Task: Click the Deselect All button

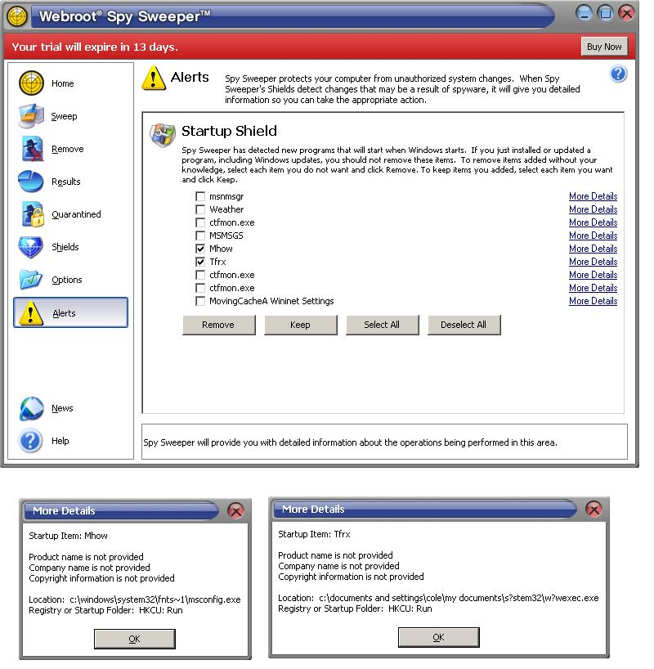Action: pos(464,325)
